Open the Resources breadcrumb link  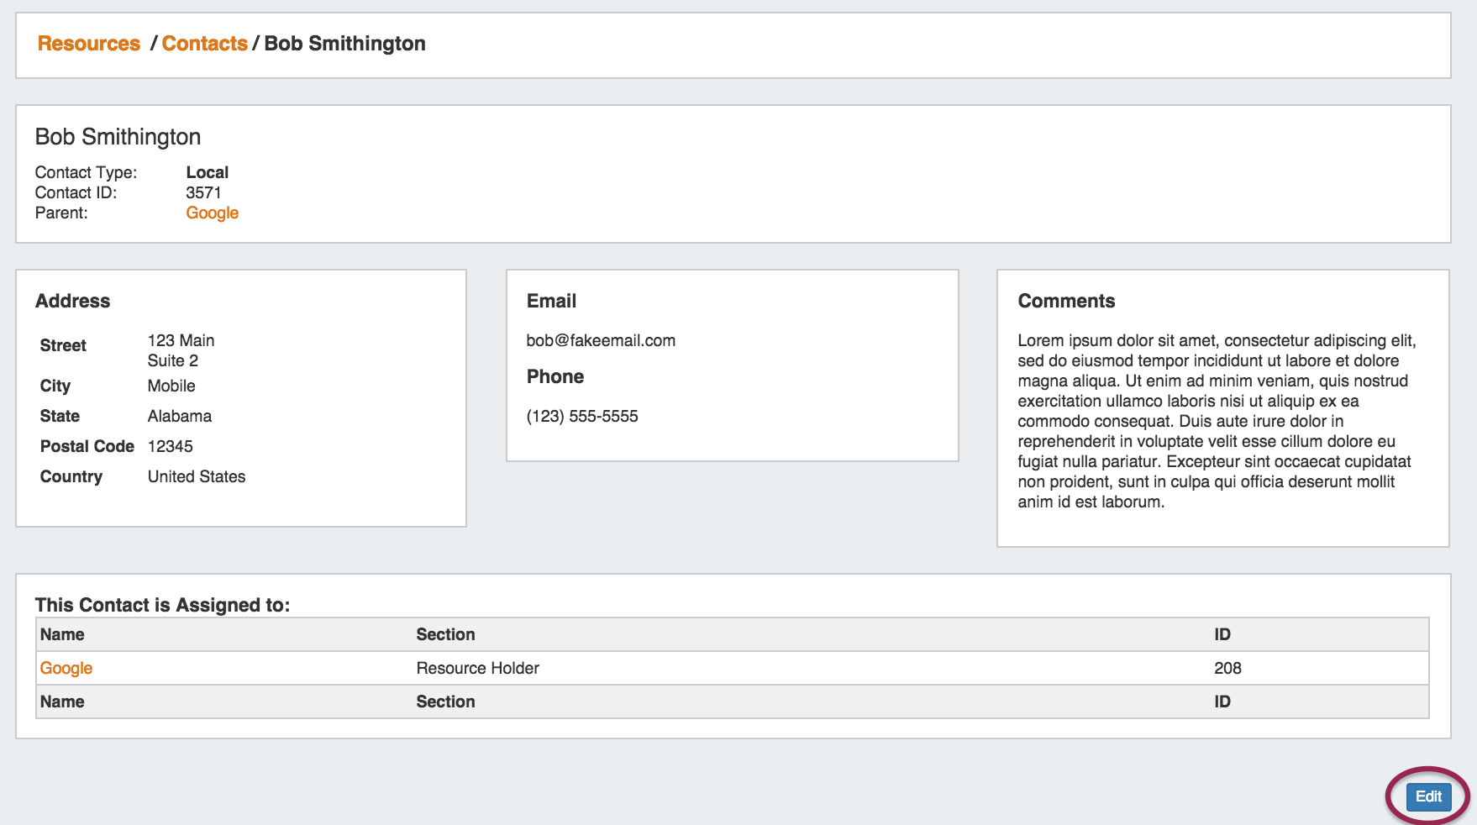click(x=89, y=44)
